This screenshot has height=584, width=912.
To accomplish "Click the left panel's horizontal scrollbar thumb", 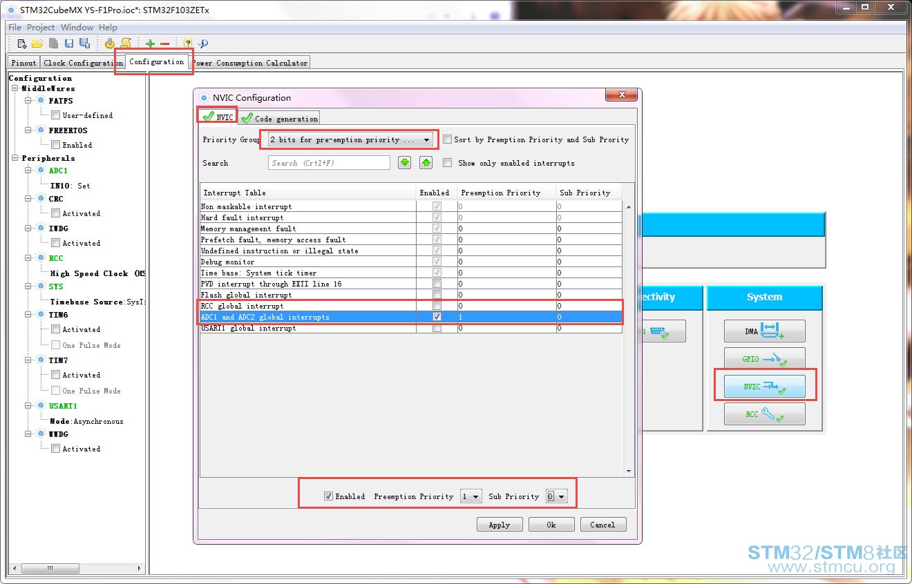I will [50, 569].
